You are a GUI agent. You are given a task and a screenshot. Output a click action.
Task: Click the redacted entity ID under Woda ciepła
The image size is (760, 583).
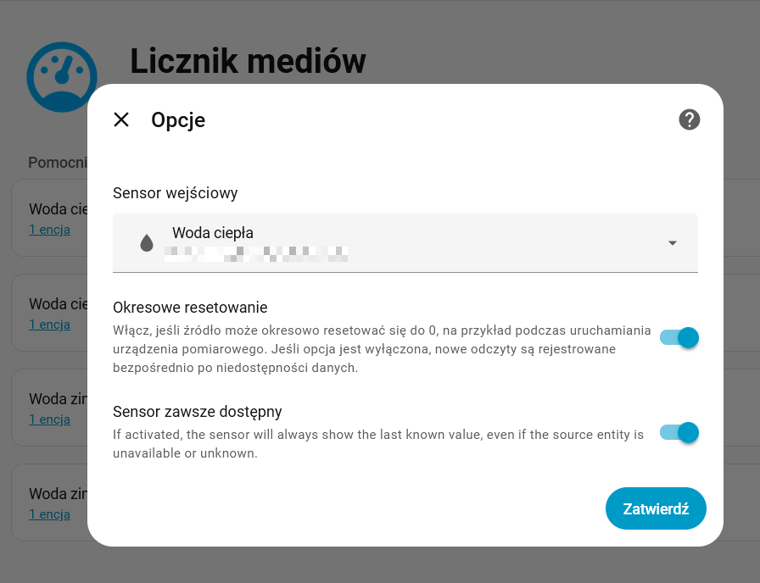[256, 253]
